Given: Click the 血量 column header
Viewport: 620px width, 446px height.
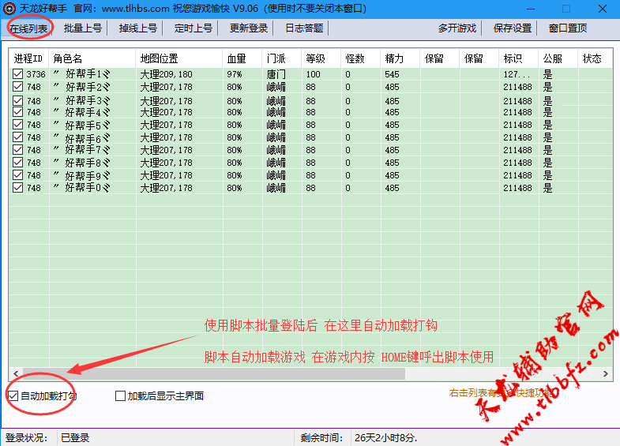Looking at the screenshot, I should (x=236, y=58).
